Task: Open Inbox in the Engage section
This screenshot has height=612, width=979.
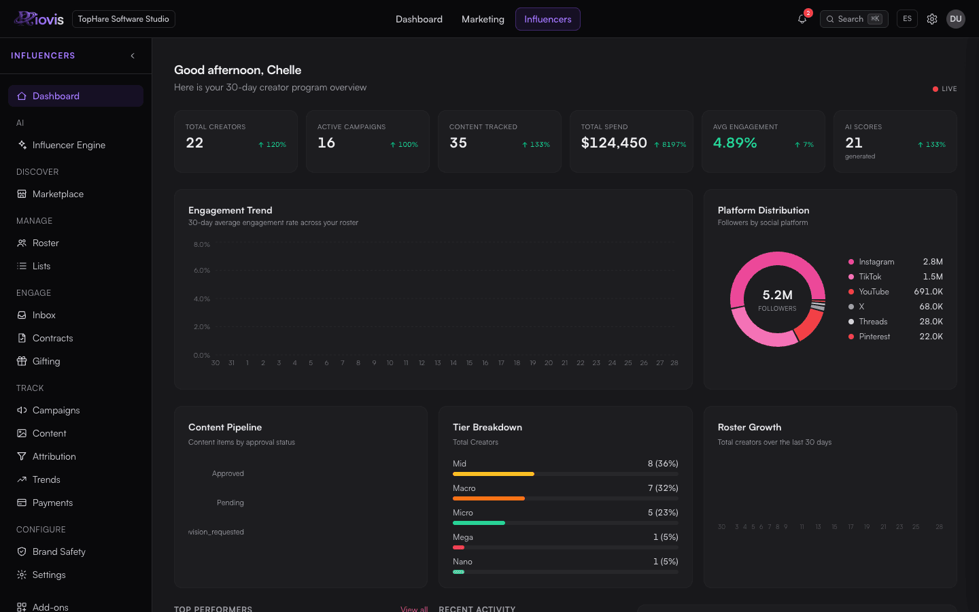Action: (x=75, y=315)
